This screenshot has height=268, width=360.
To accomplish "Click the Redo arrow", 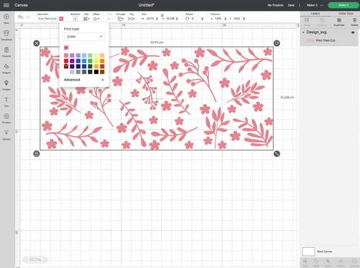I will click(28, 17).
